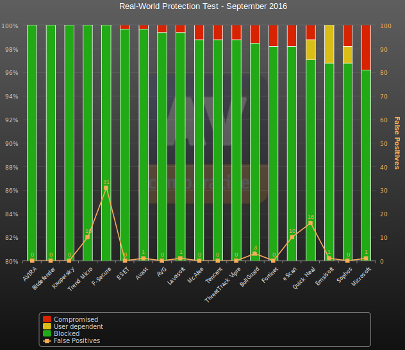The width and height of the screenshot is (405, 350).
Task: Click the green Blocked bar for Tencent
Action: pos(218,150)
